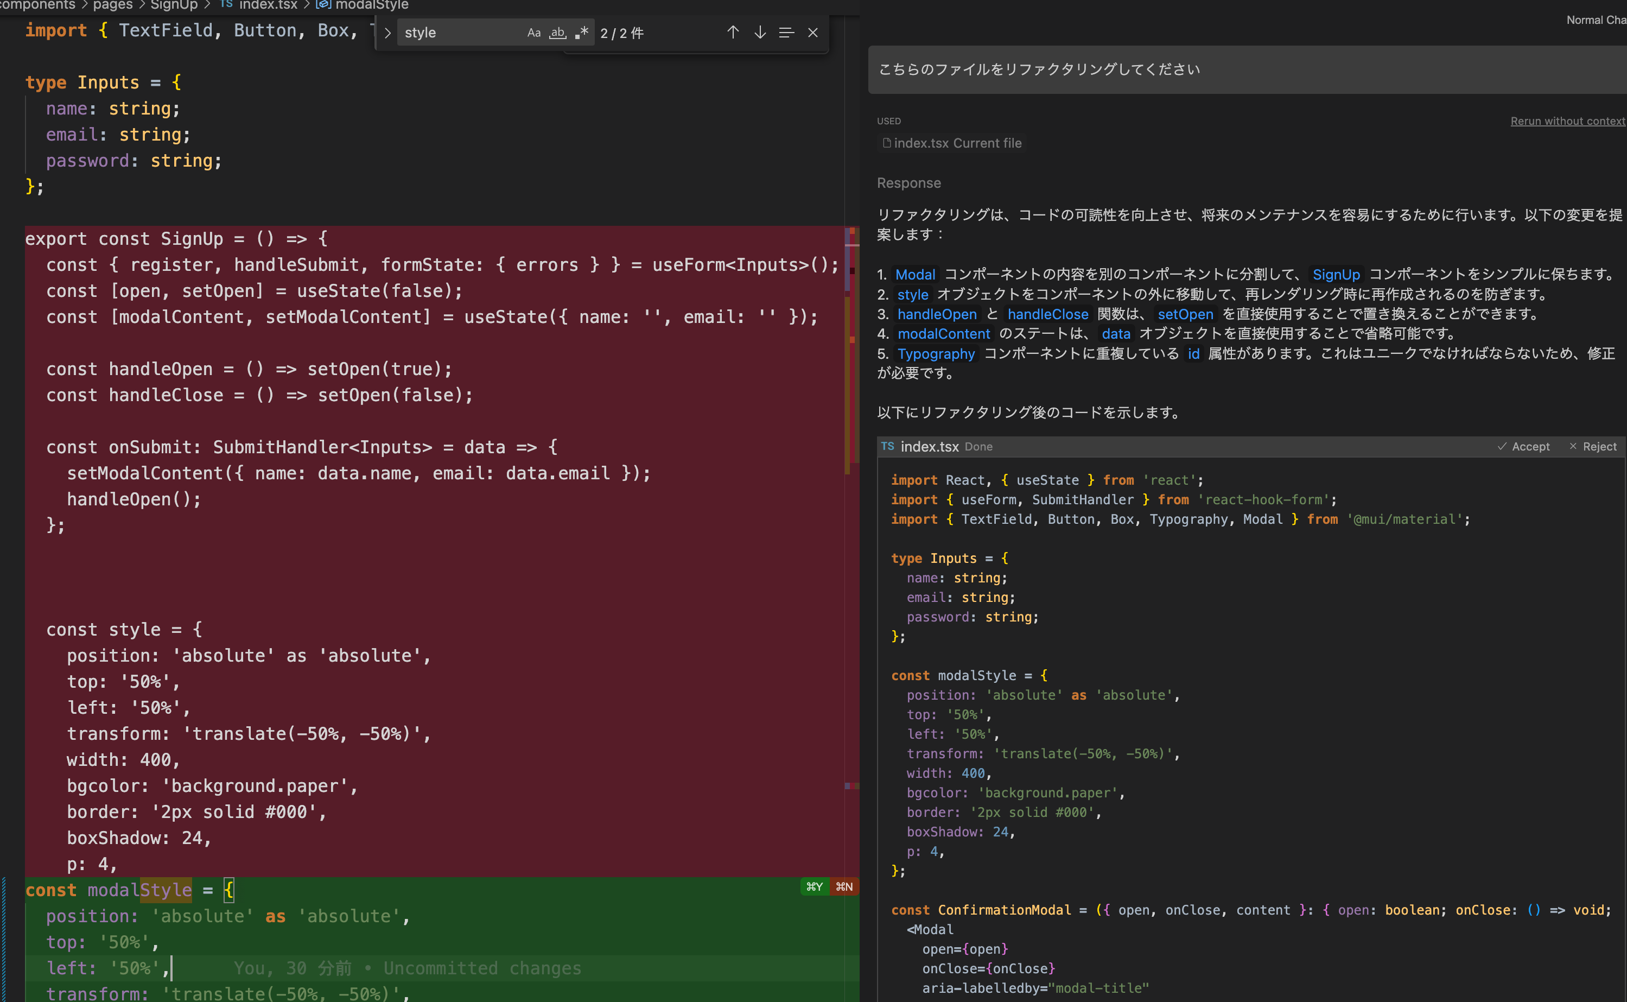
Task: Open the modalStyle breadcrumb symbol dropdown
Action: pos(371,5)
